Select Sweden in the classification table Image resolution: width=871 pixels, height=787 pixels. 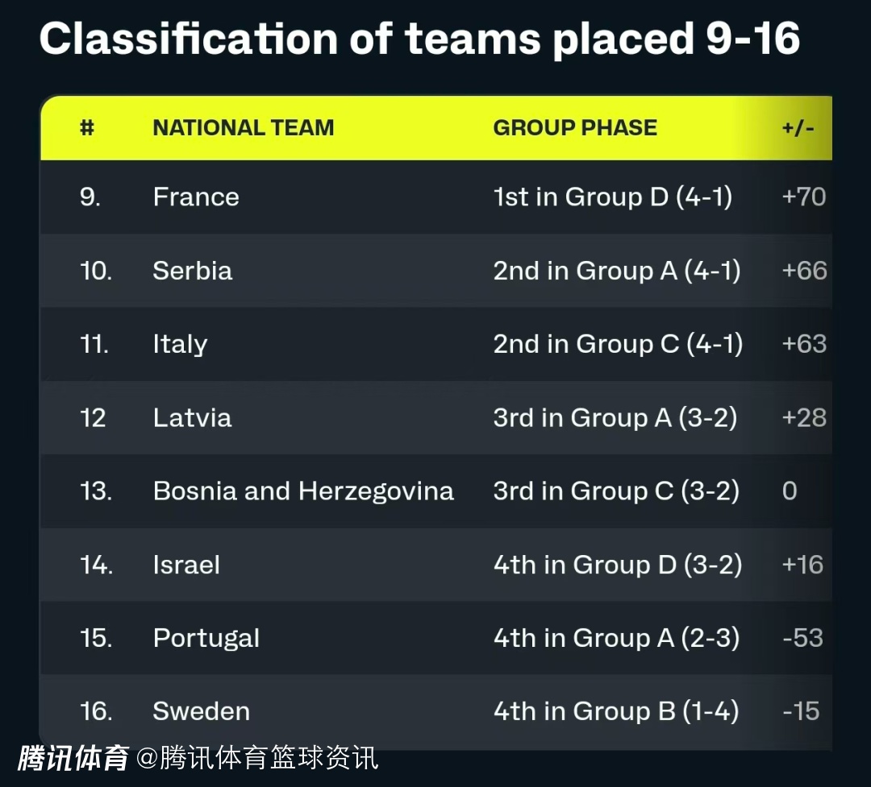201,711
